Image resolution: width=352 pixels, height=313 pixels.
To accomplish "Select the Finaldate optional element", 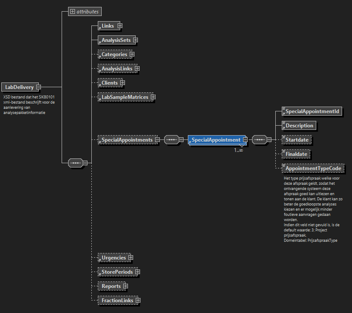I will pyautogui.click(x=296, y=154).
